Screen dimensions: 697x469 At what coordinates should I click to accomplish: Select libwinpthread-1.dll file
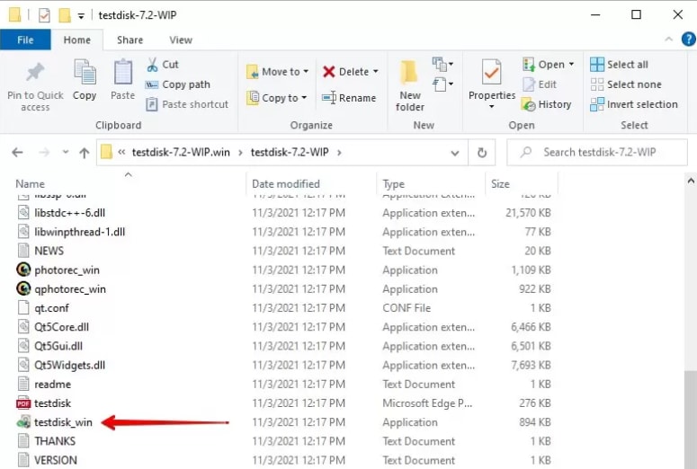(79, 232)
